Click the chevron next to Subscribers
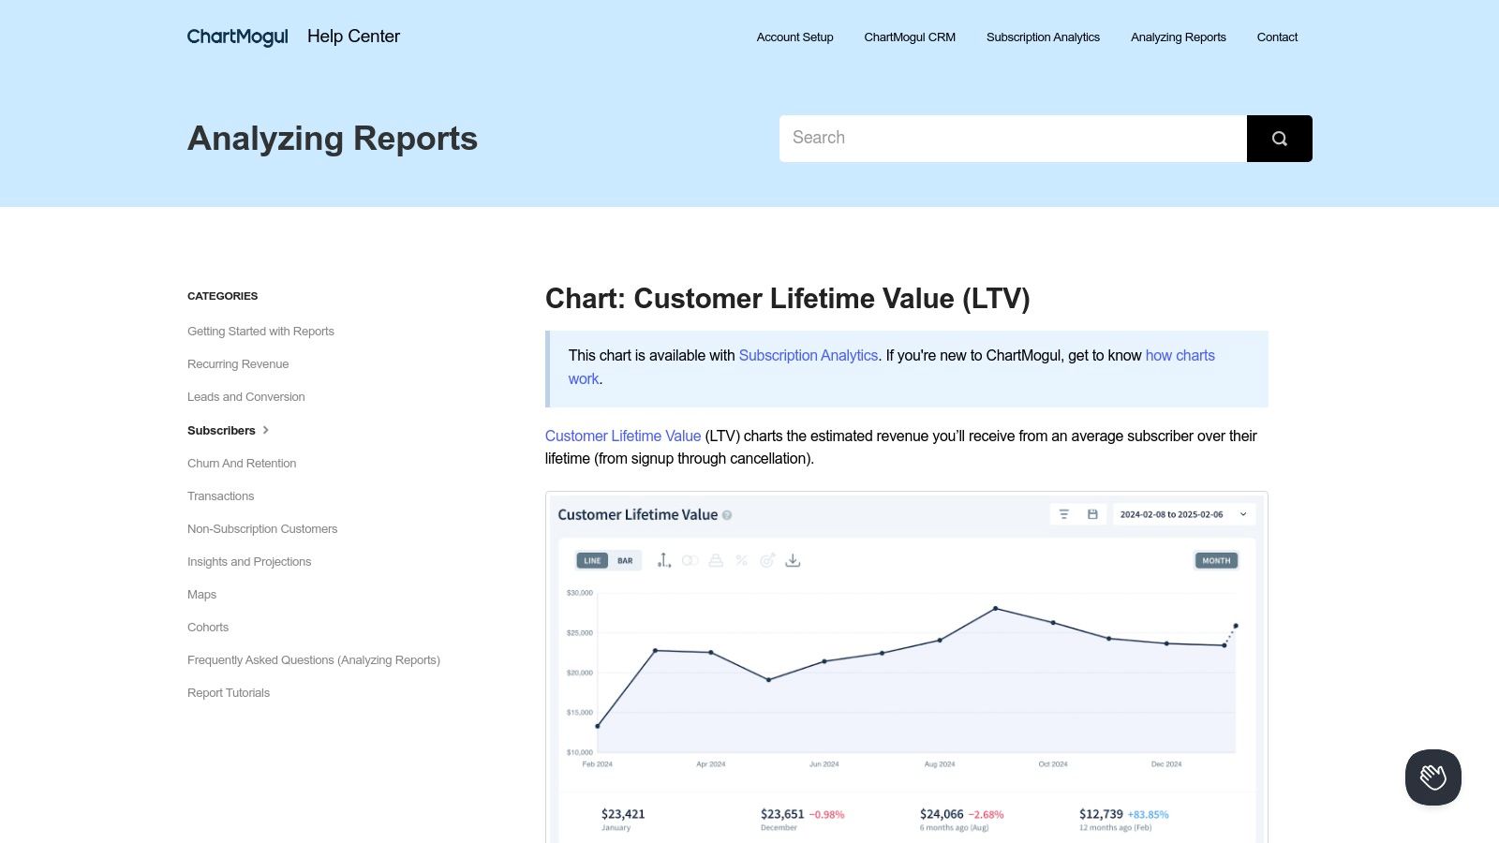The width and height of the screenshot is (1499, 843). pyautogui.click(x=265, y=430)
